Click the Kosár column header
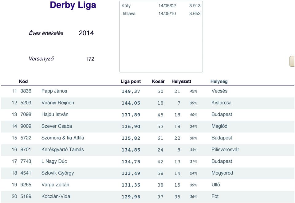 (158, 81)
